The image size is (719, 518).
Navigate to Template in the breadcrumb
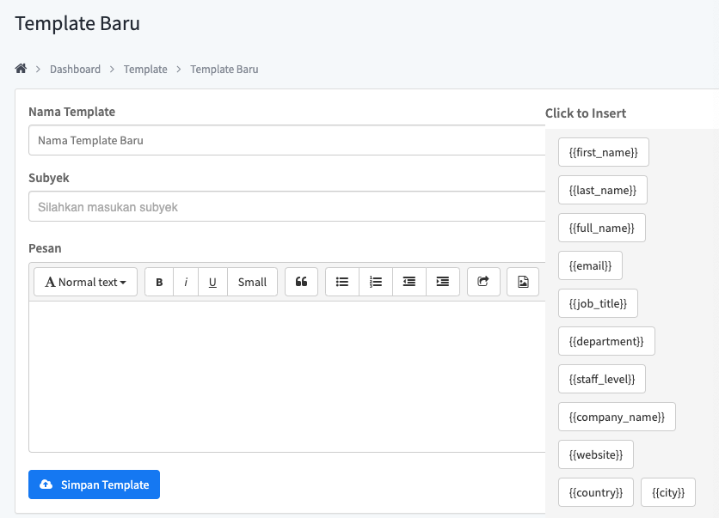click(x=145, y=69)
